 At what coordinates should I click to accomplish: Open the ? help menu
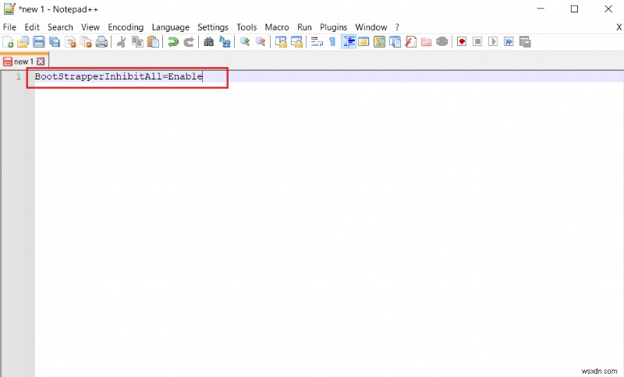397,27
